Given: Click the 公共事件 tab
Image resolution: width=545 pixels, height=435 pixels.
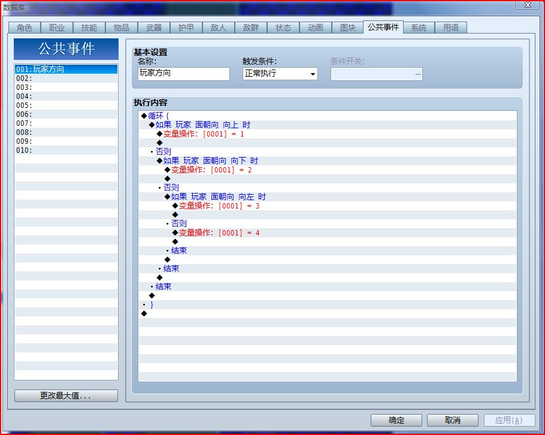Looking at the screenshot, I should (x=383, y=27).
